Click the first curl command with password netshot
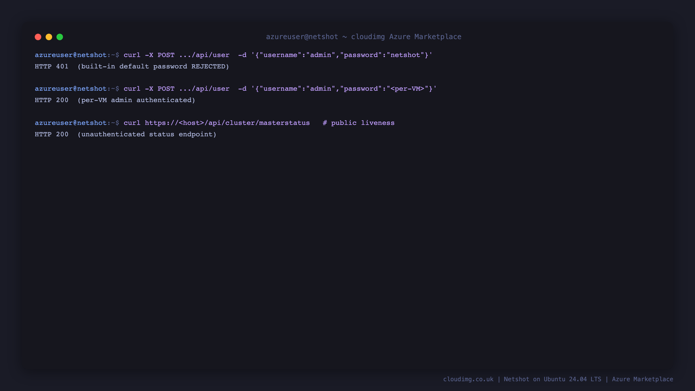This screenshot has height=391, width=695. pos(278,55)
